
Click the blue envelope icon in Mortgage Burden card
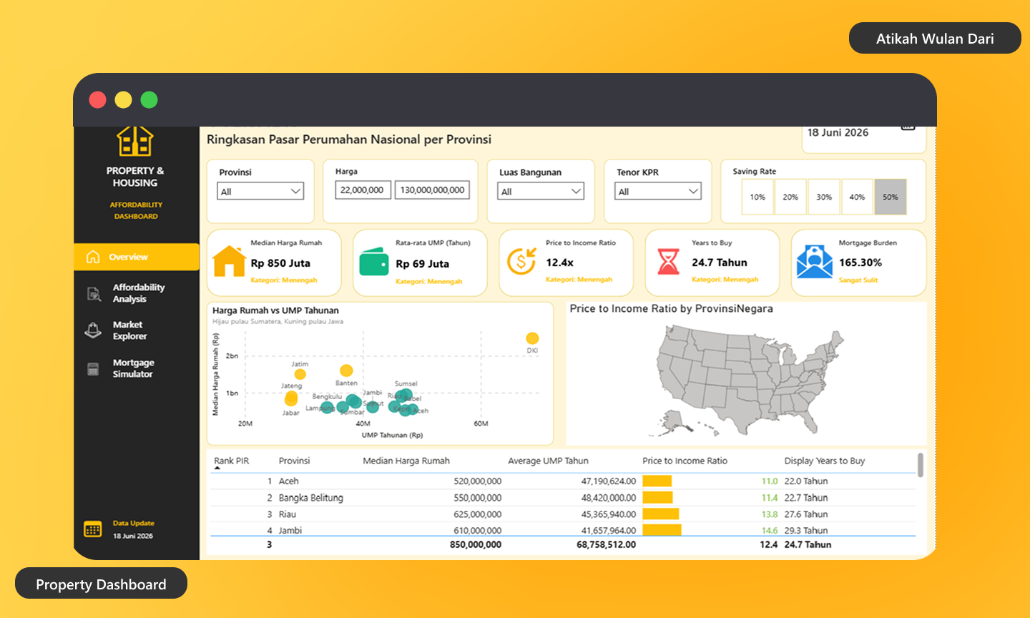(814, 262)
